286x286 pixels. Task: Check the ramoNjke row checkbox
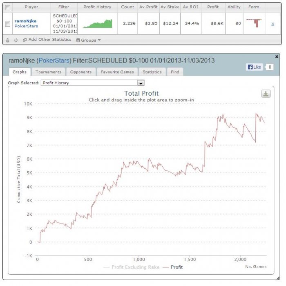[7, 24]
